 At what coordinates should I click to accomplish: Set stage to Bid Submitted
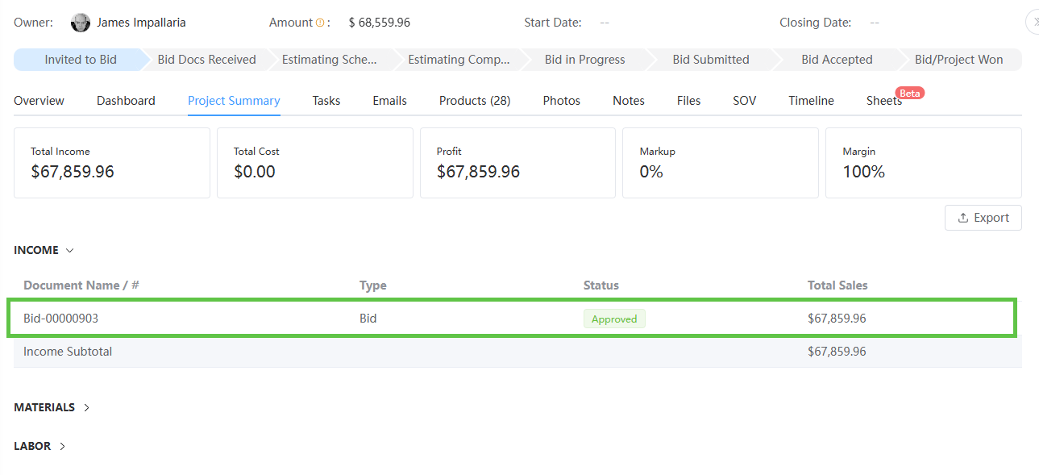710,60
